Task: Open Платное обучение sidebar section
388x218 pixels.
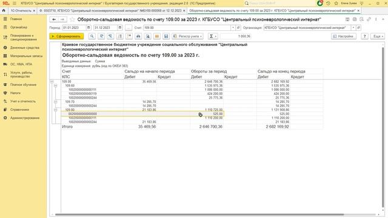Action: coord(23,85)
